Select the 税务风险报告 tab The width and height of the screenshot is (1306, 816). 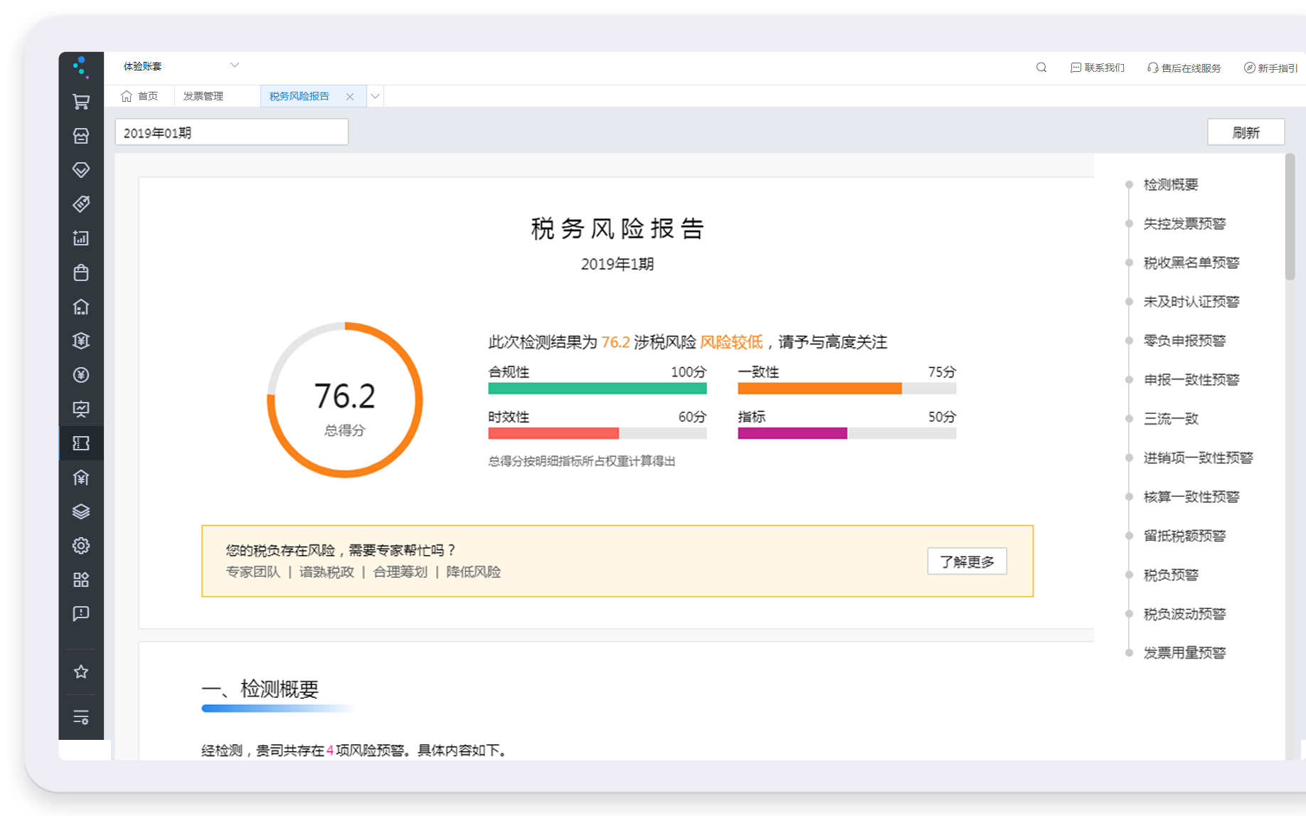pyautogui.click(x=299, y=96)
